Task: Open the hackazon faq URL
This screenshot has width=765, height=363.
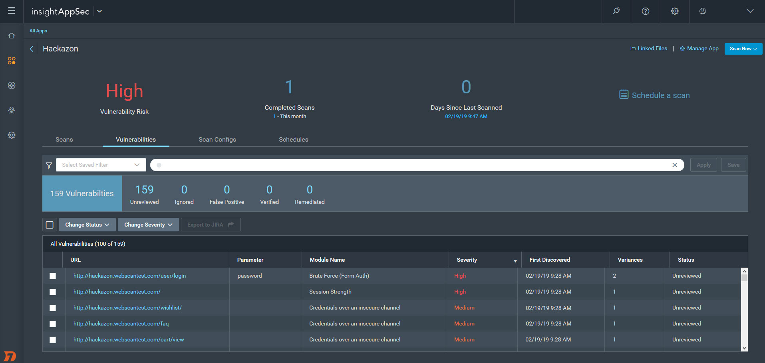Action: pos(121,324)
